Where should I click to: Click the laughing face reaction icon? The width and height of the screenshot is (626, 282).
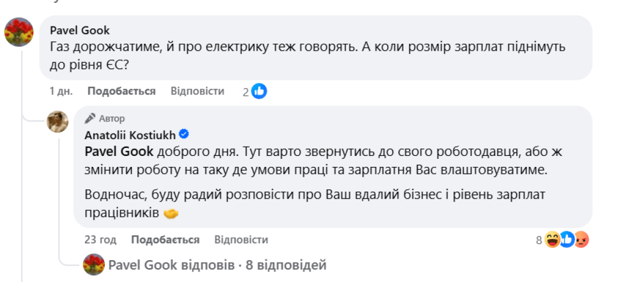[x=553, y=240]
